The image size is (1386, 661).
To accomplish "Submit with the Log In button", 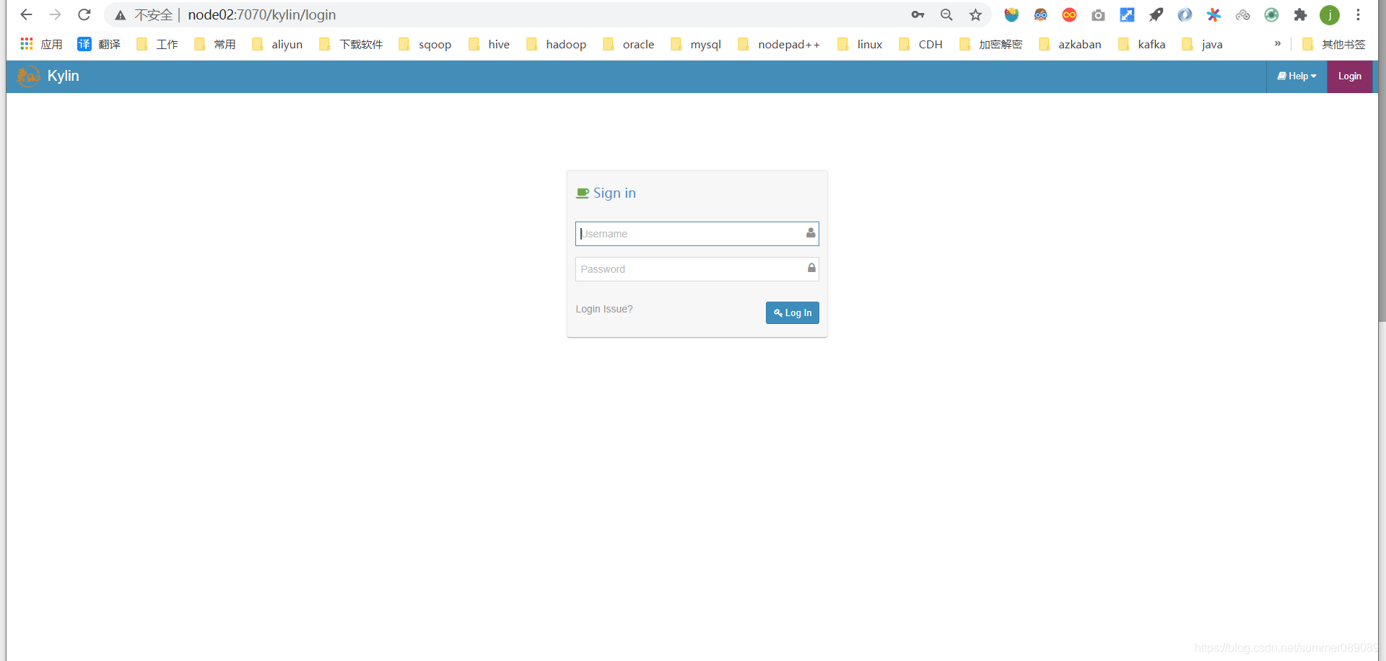I will pyautogui.click(x=792, y=312).
